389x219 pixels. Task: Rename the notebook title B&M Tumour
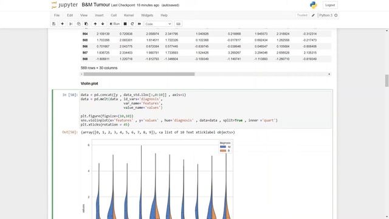coord(96,5)
